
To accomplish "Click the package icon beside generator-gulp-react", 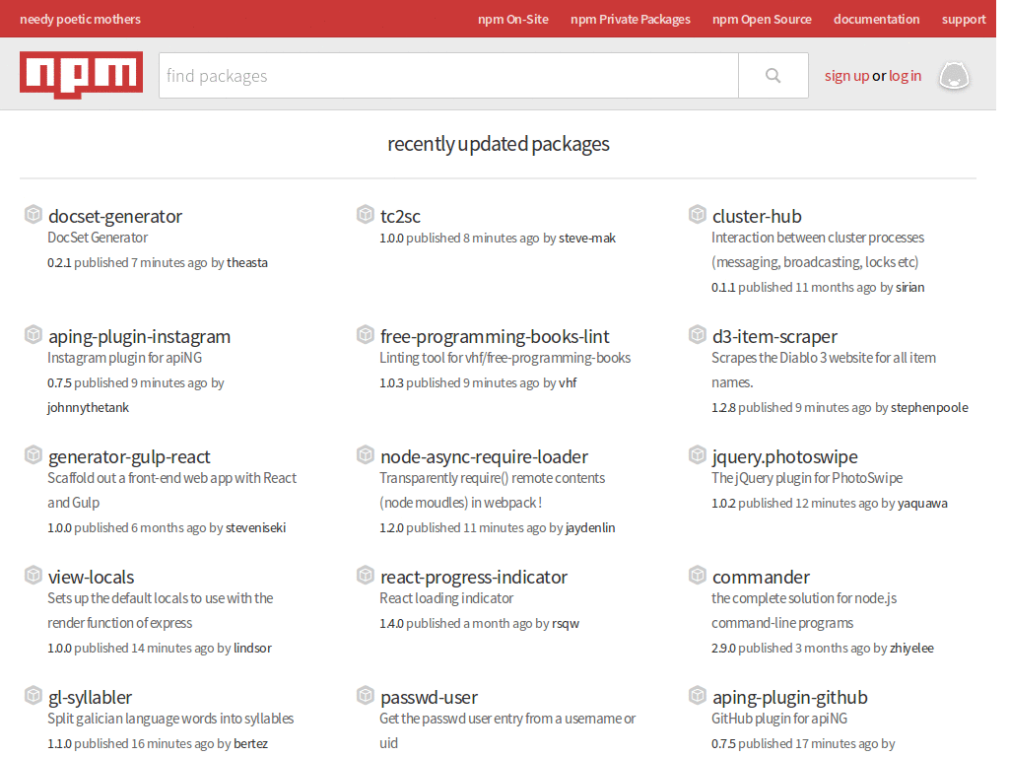I will coord(34,455).
